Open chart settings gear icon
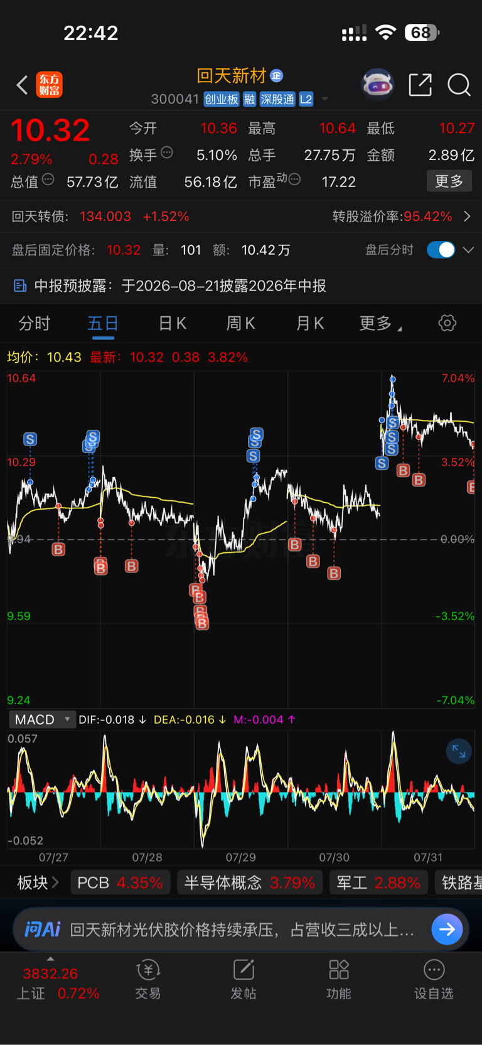Screen dimensions: 482x1045 pyautogui.click(x=447, y=323)
